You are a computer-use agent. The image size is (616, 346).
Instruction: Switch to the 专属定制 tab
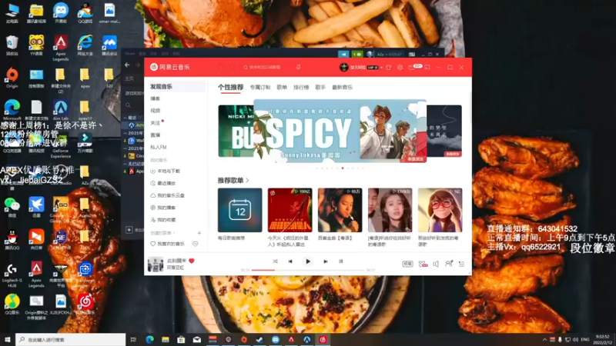coord(260,88)
